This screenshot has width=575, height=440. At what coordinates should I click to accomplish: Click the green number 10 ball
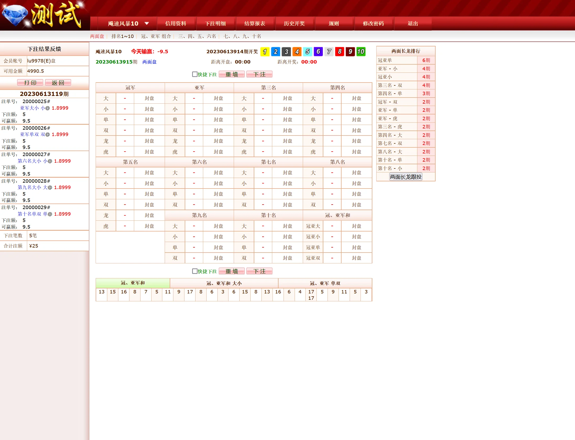pos(361,52)
